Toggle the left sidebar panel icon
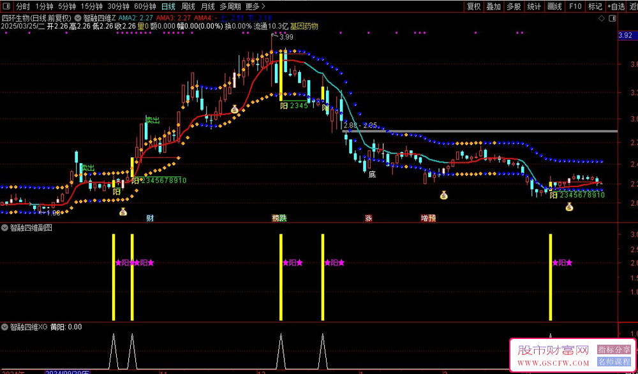The width and height of the screenshot is (638, 374). (x=7, y=6)
